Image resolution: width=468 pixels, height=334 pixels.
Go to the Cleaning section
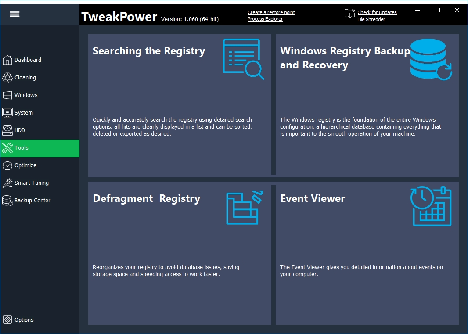coord(25,77)
